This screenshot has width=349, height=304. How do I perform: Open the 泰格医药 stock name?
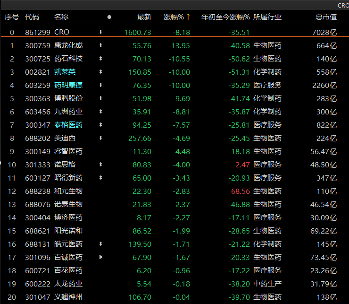68,125
